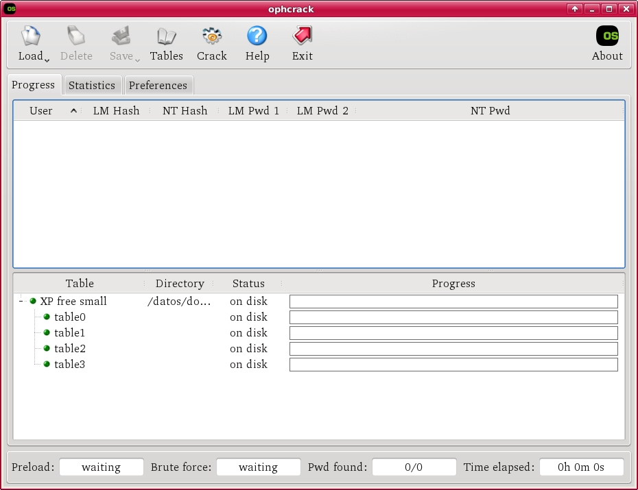The width and height of the screenshot is (638, 490).
Task: Click the progress bar for table0
Action: (453, 317)
